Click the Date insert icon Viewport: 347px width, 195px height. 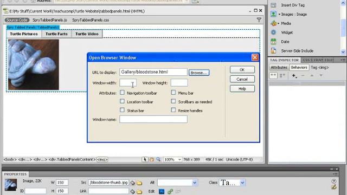[273, 41]
